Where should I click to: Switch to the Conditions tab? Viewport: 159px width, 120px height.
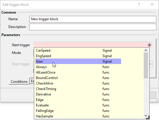point(19,82)
